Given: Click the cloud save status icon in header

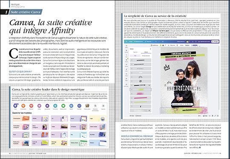Looking at the screenshot, I should pyautogui.click(x=163, y=41).
